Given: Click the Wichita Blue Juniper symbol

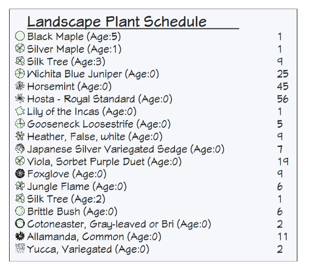Looking at the screenshot, I should 20,74.
